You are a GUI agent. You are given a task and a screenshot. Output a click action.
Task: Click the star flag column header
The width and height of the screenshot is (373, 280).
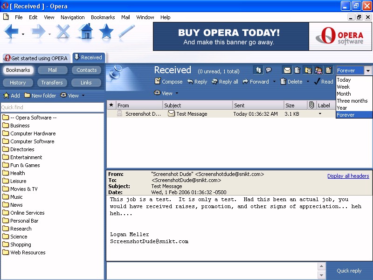(111, 105)
